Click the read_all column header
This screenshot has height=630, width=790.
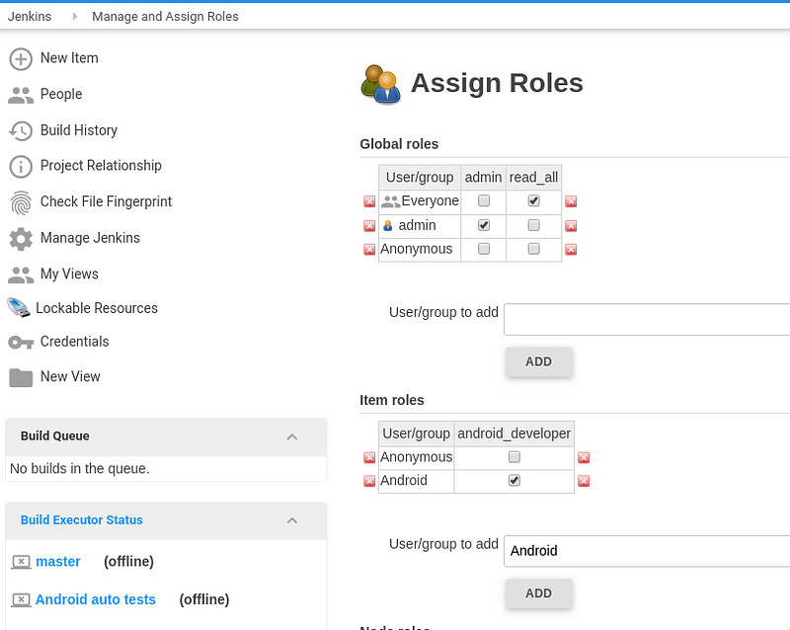tap(533, 178)
